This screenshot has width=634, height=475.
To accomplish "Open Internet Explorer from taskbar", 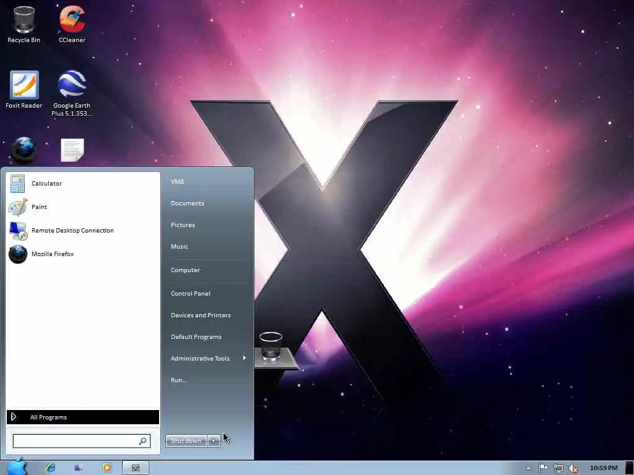I will (x=50, y=468).
